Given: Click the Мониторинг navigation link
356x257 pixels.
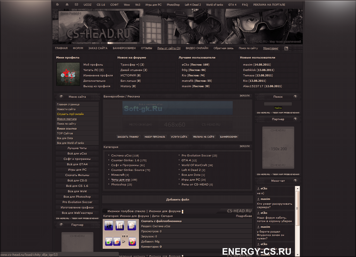Looking at the screenshot, I should click(271, 48).
